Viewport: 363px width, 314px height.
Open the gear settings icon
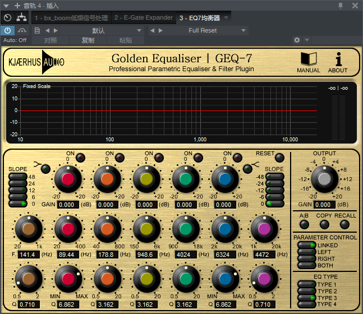297,40
